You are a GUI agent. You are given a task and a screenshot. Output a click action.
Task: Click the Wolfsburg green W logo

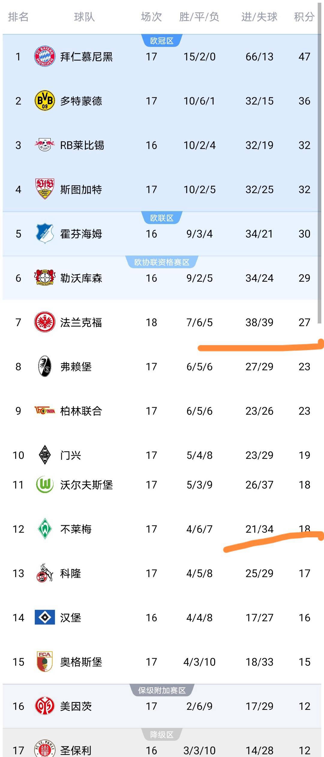[x=45, y=485]
